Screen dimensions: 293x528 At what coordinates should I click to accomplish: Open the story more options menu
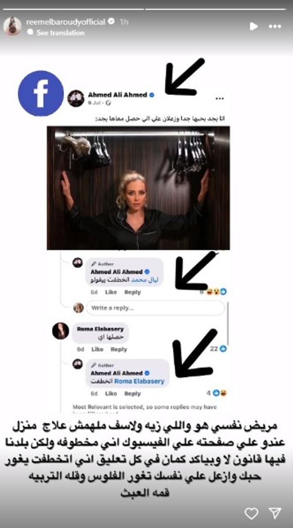pos(275,26)
